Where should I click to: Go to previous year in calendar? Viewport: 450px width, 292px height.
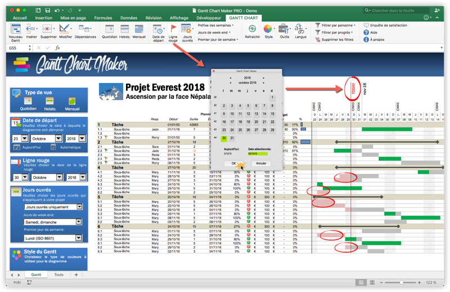(x=230, y=78)
